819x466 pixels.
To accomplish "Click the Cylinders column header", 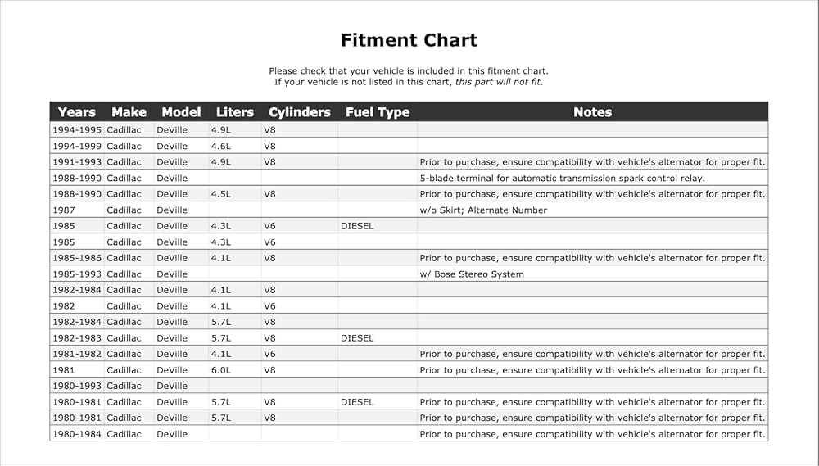I will coord(300,112).
